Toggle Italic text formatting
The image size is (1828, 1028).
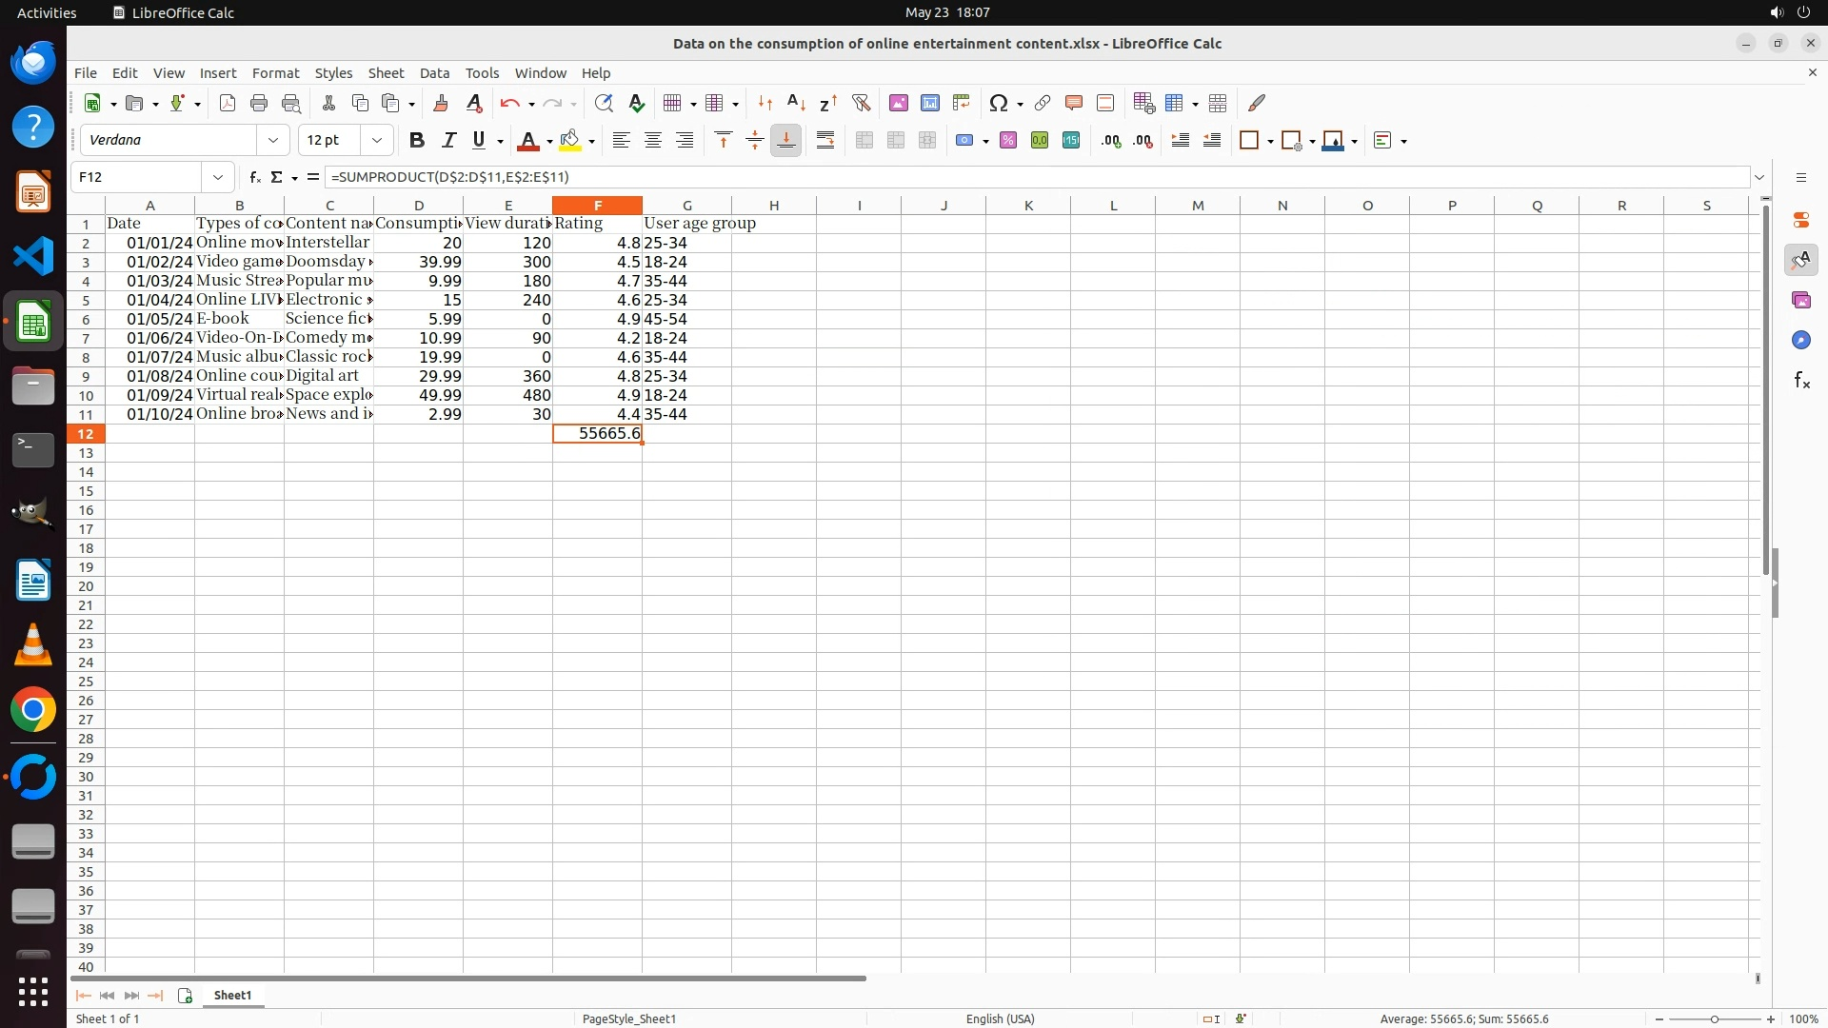448,140
